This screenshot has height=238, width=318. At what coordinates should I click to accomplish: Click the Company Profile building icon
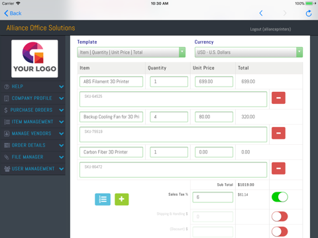pyautogui.click(x=7, y=99)
